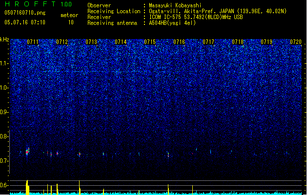Click the Receiving Location label
The image size is (307, 195).
tap(114, 11)
